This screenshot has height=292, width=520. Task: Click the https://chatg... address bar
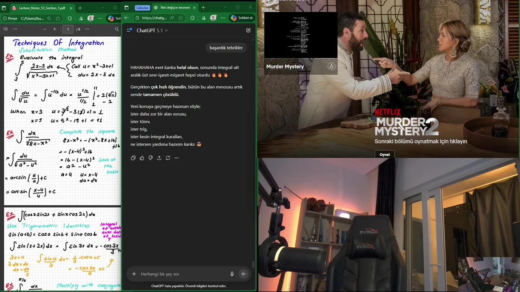tap(154, 18)
